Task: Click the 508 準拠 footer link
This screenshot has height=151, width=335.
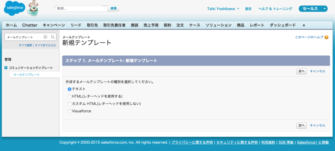Action: [286, 142]
